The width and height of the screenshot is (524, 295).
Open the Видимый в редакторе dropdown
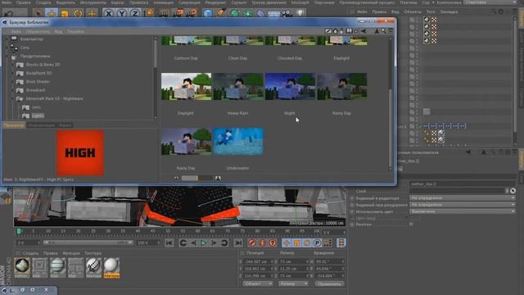click(x=462, y=198)
